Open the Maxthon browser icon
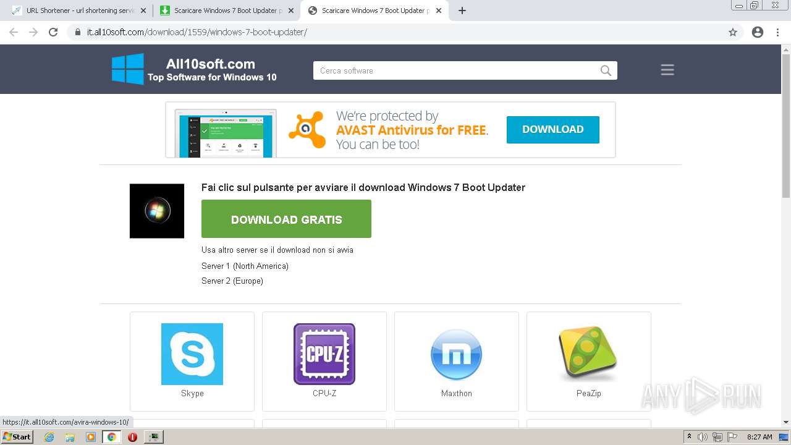Viewport: 791px width, 445px height. click(x=457, y=354)
